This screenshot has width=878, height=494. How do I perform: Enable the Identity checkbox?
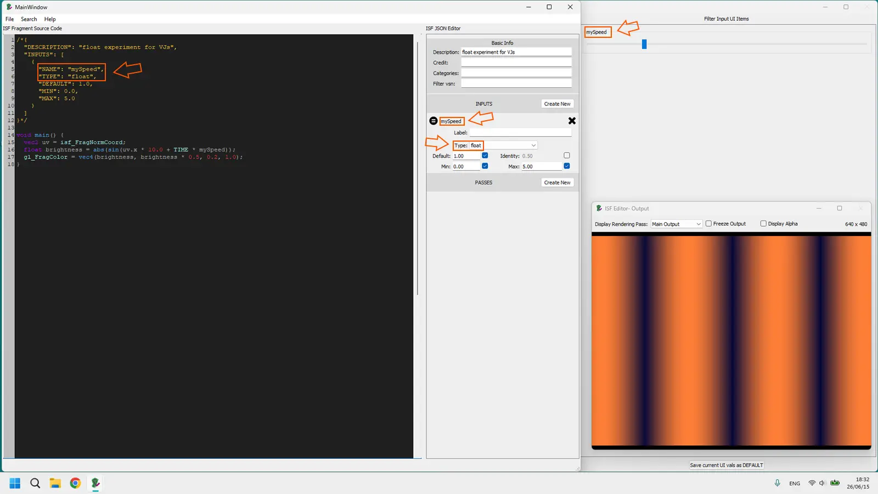pyautogui.click(x=567, y=156)
